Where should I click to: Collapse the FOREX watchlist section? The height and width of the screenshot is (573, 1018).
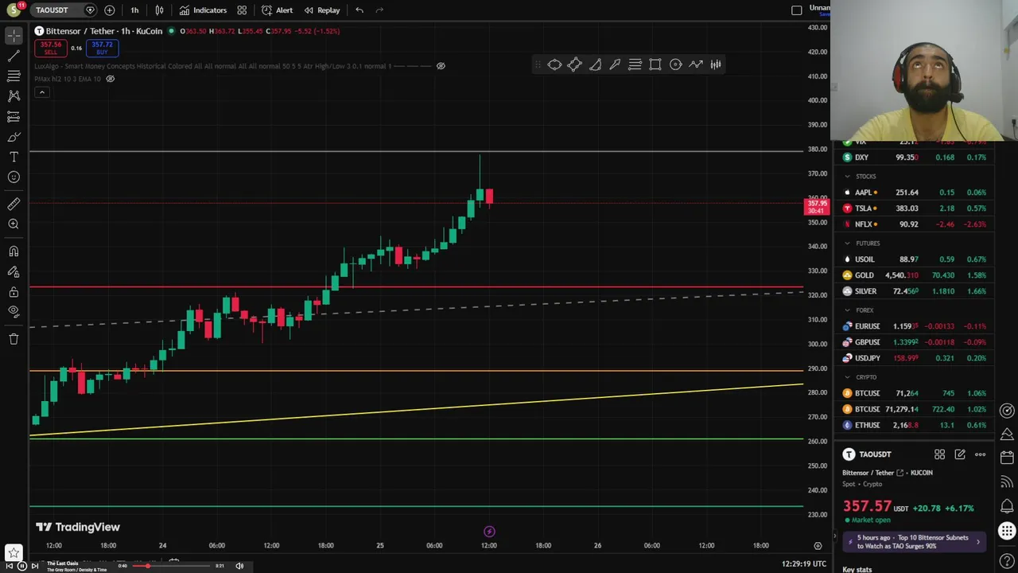coord(848,310)
